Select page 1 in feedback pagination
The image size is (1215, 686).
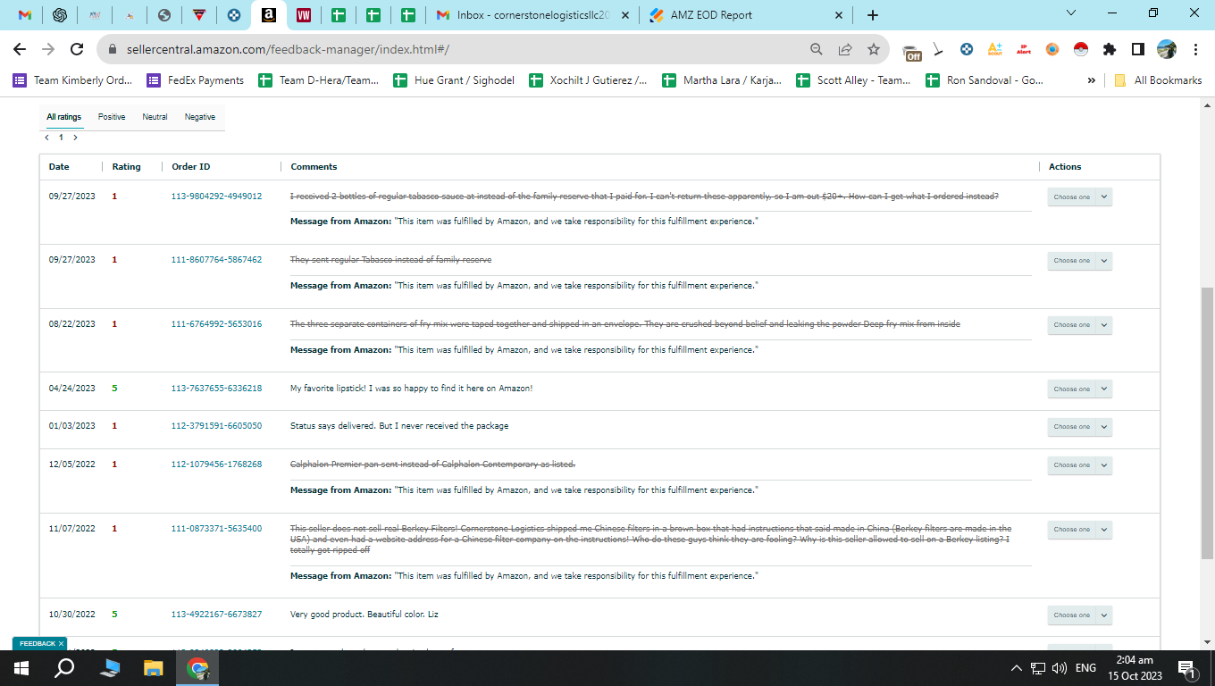(x=62, y=138)
